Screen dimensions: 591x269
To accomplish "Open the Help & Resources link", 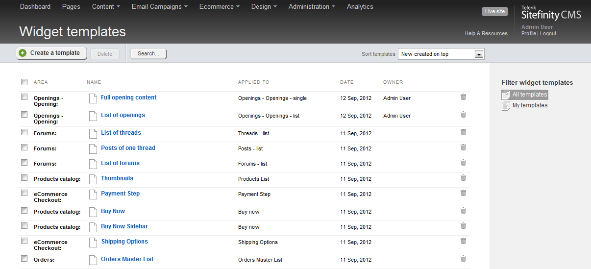I will coord(486,34).
